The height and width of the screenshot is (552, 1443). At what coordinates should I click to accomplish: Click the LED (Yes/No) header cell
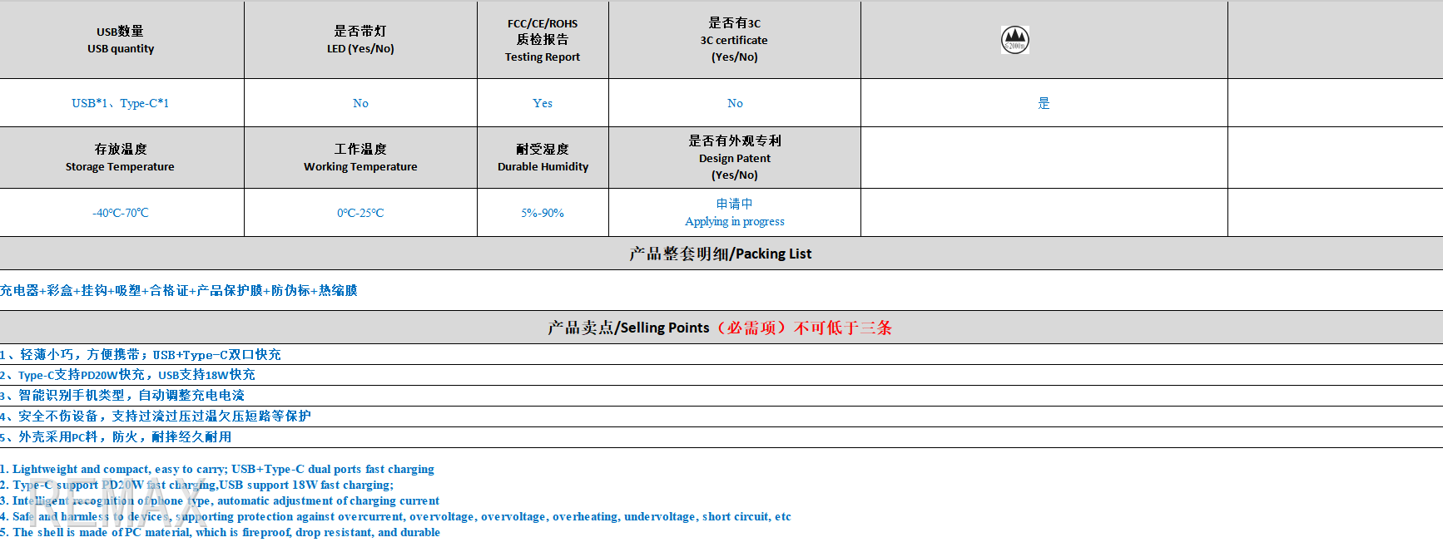pyautogui.click(x=360, y=40)
